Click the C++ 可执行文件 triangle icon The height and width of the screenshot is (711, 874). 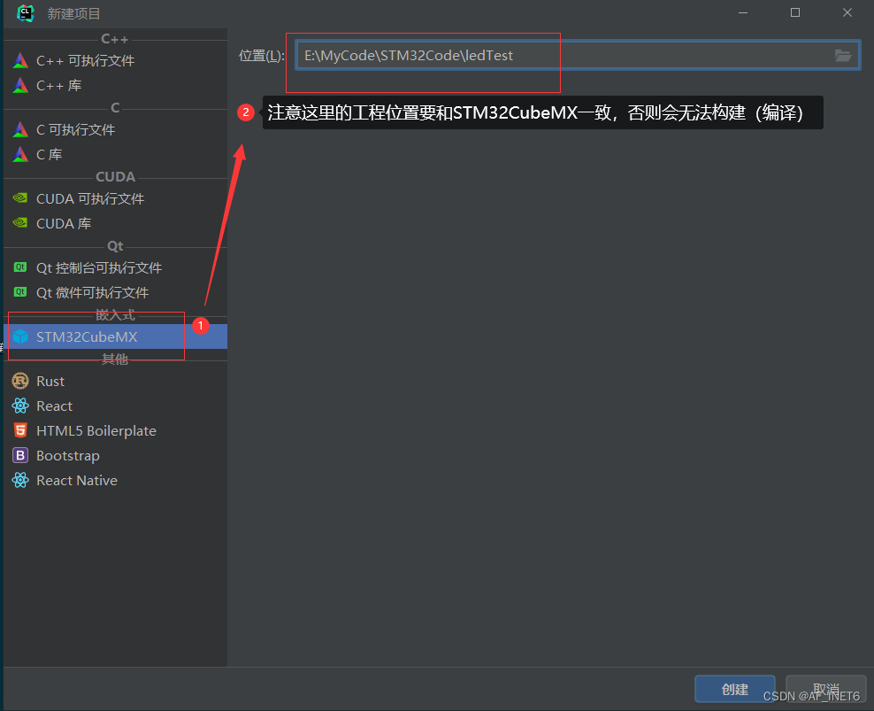click(20, 60)
